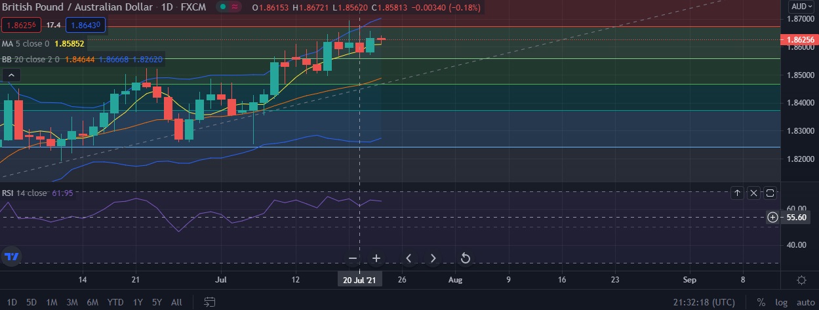Screen dimensions: 819x310
Task: Select the 1M date range
Action: (x=51, y=302)
